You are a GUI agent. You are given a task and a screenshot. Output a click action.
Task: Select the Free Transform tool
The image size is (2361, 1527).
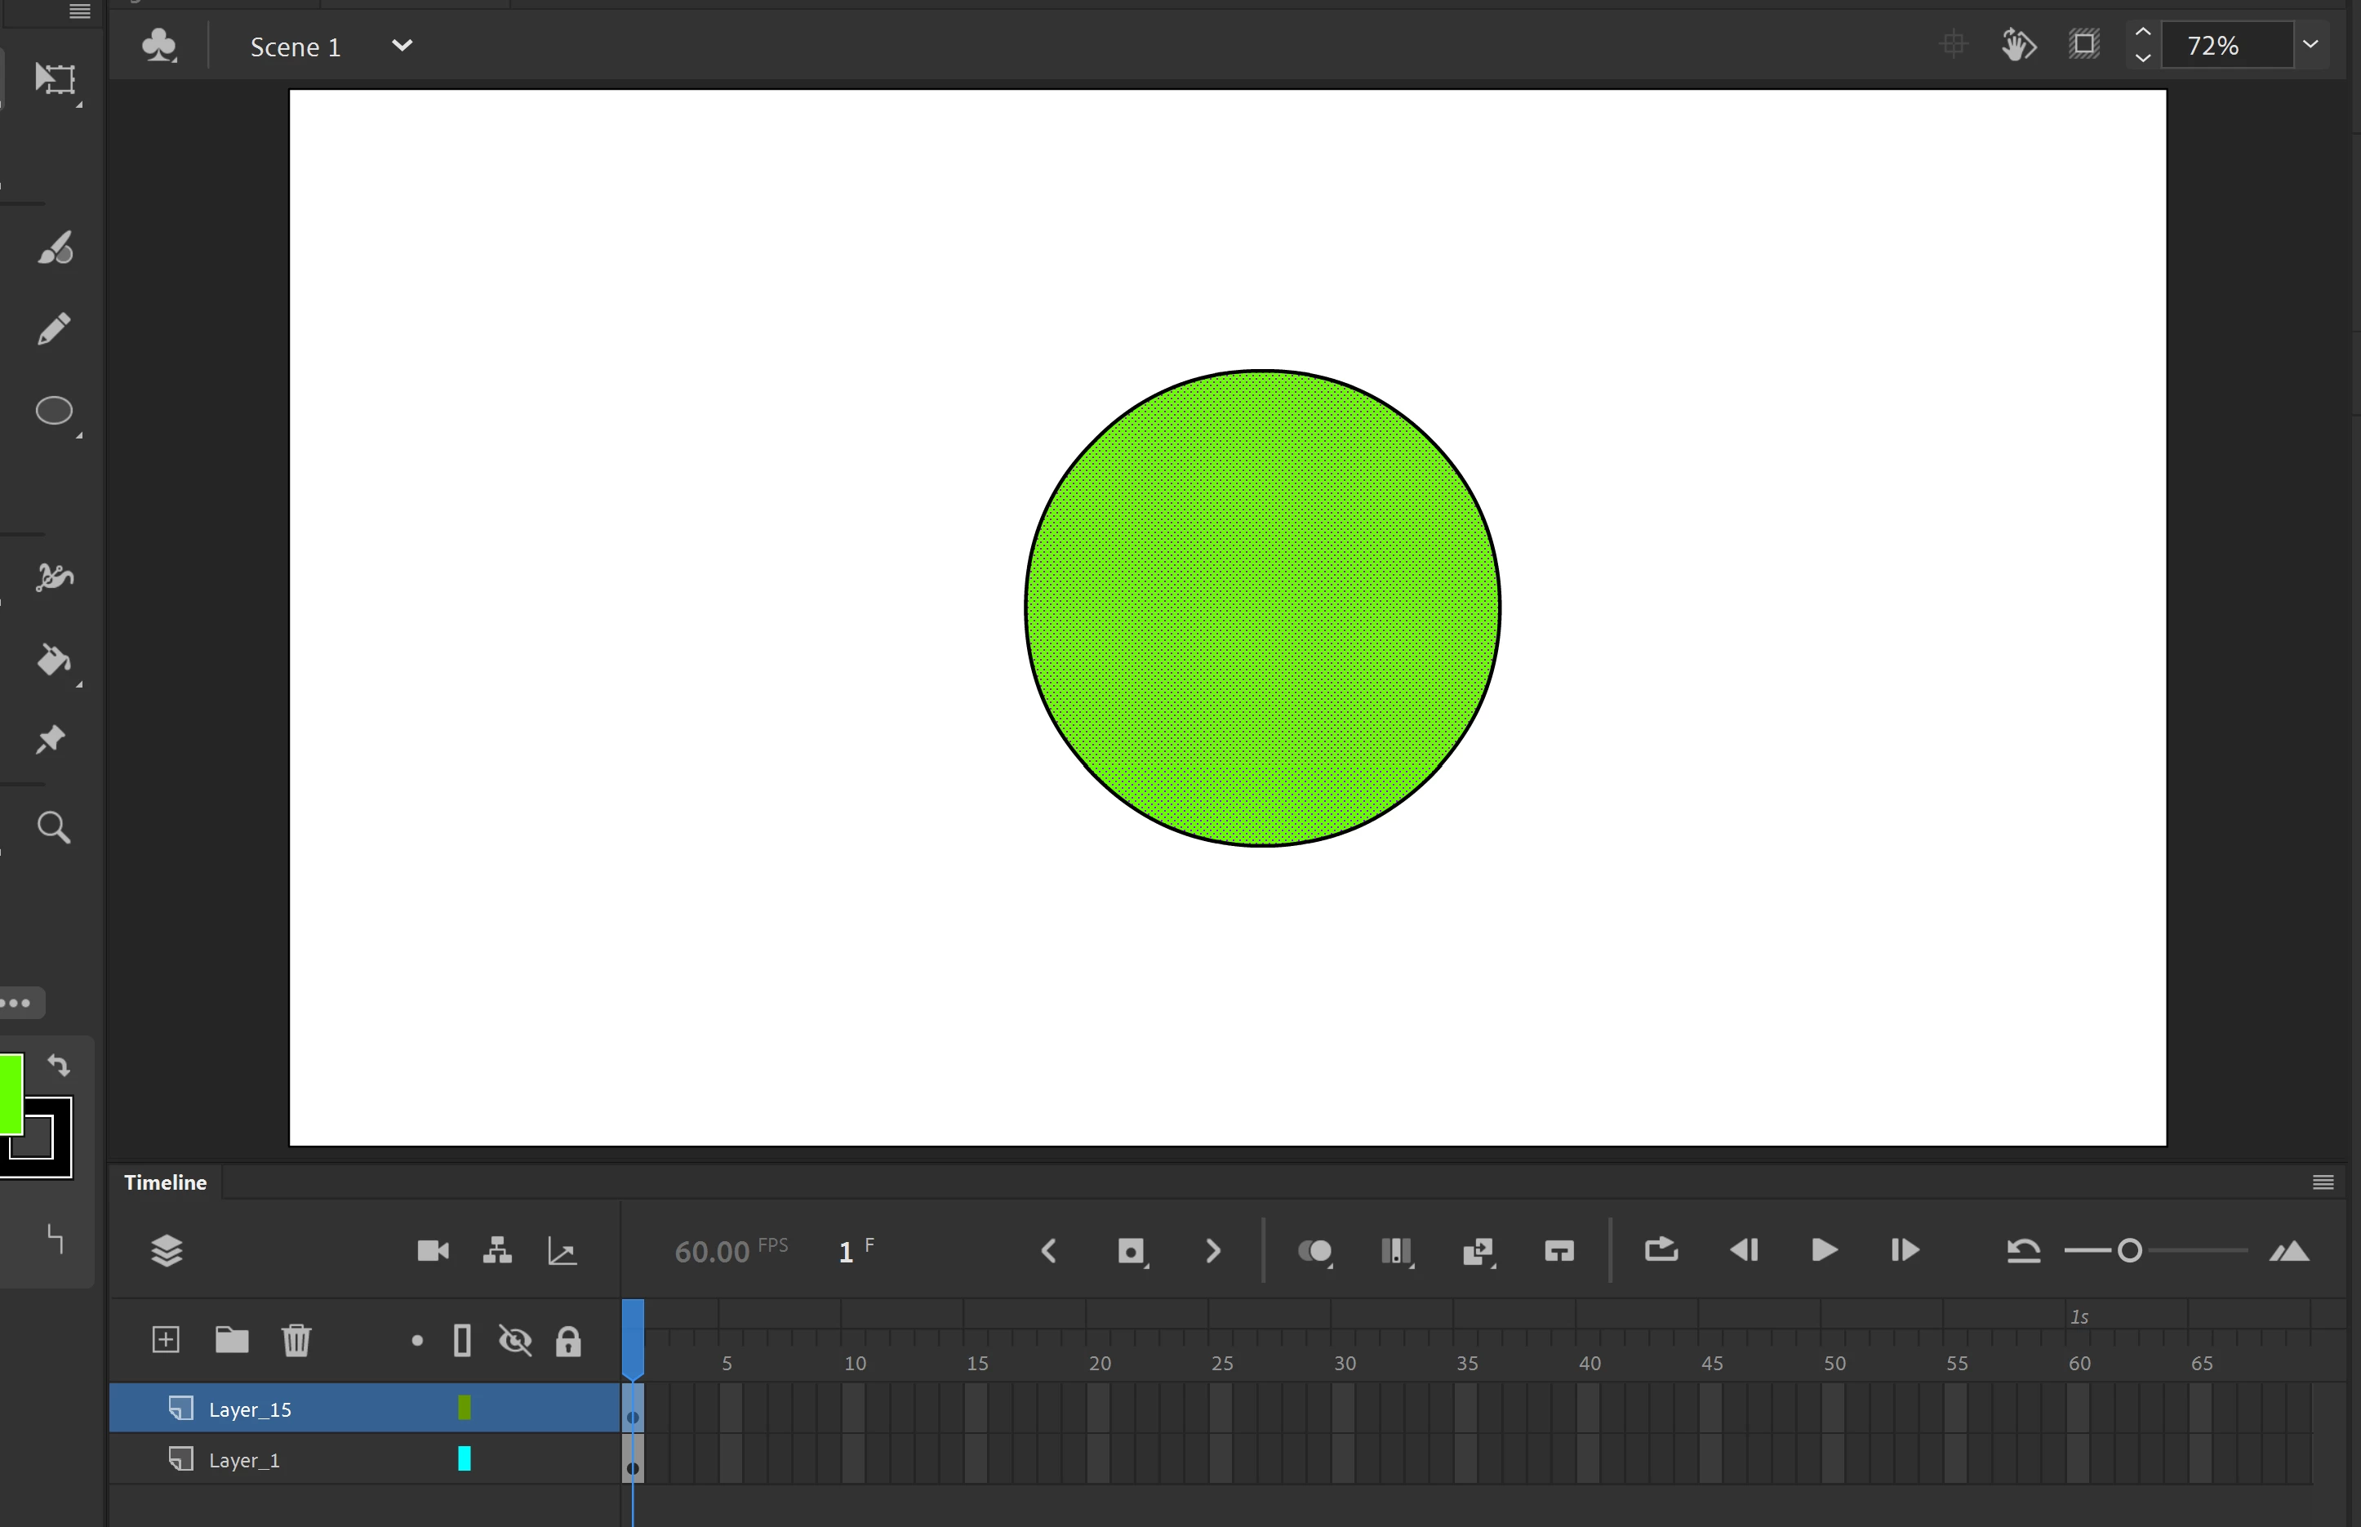coord(55,79)
